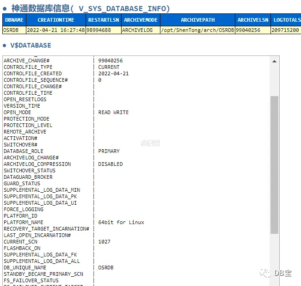Click the 1027 SCN value
301x286 pixels.
click(104, 242)
